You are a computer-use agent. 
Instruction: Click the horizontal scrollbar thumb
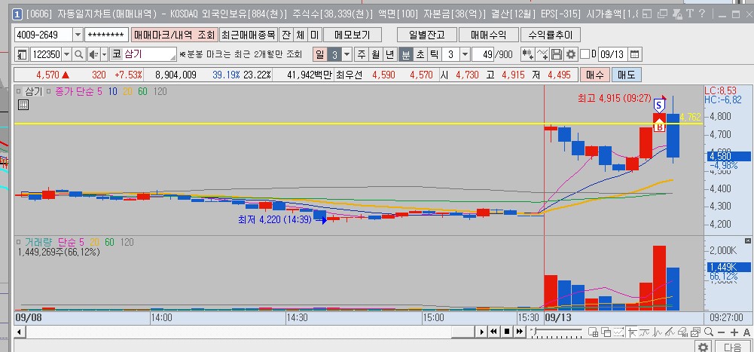click(463, 332)
